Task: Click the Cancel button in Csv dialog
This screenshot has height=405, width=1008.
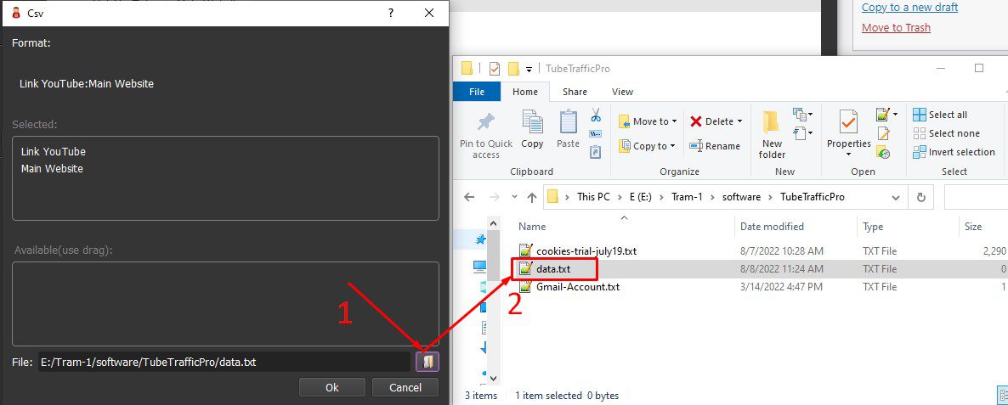Action: (x=405, y=387)
